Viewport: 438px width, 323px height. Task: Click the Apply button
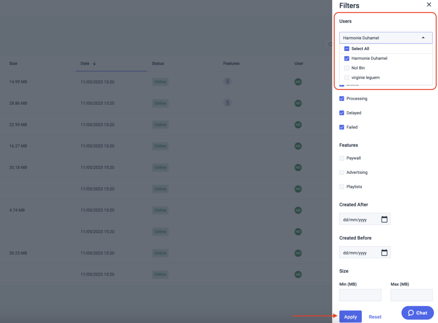click(350, 317)
